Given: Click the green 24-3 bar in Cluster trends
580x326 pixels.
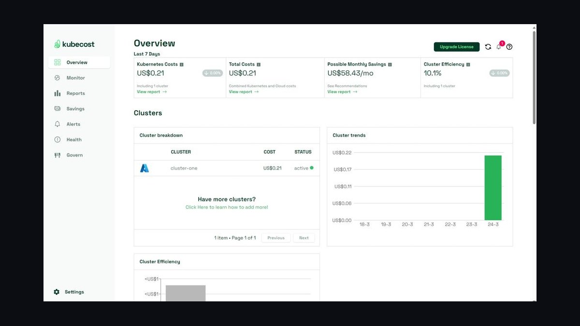Looking at the screenshot, I should tap(493, 188).
